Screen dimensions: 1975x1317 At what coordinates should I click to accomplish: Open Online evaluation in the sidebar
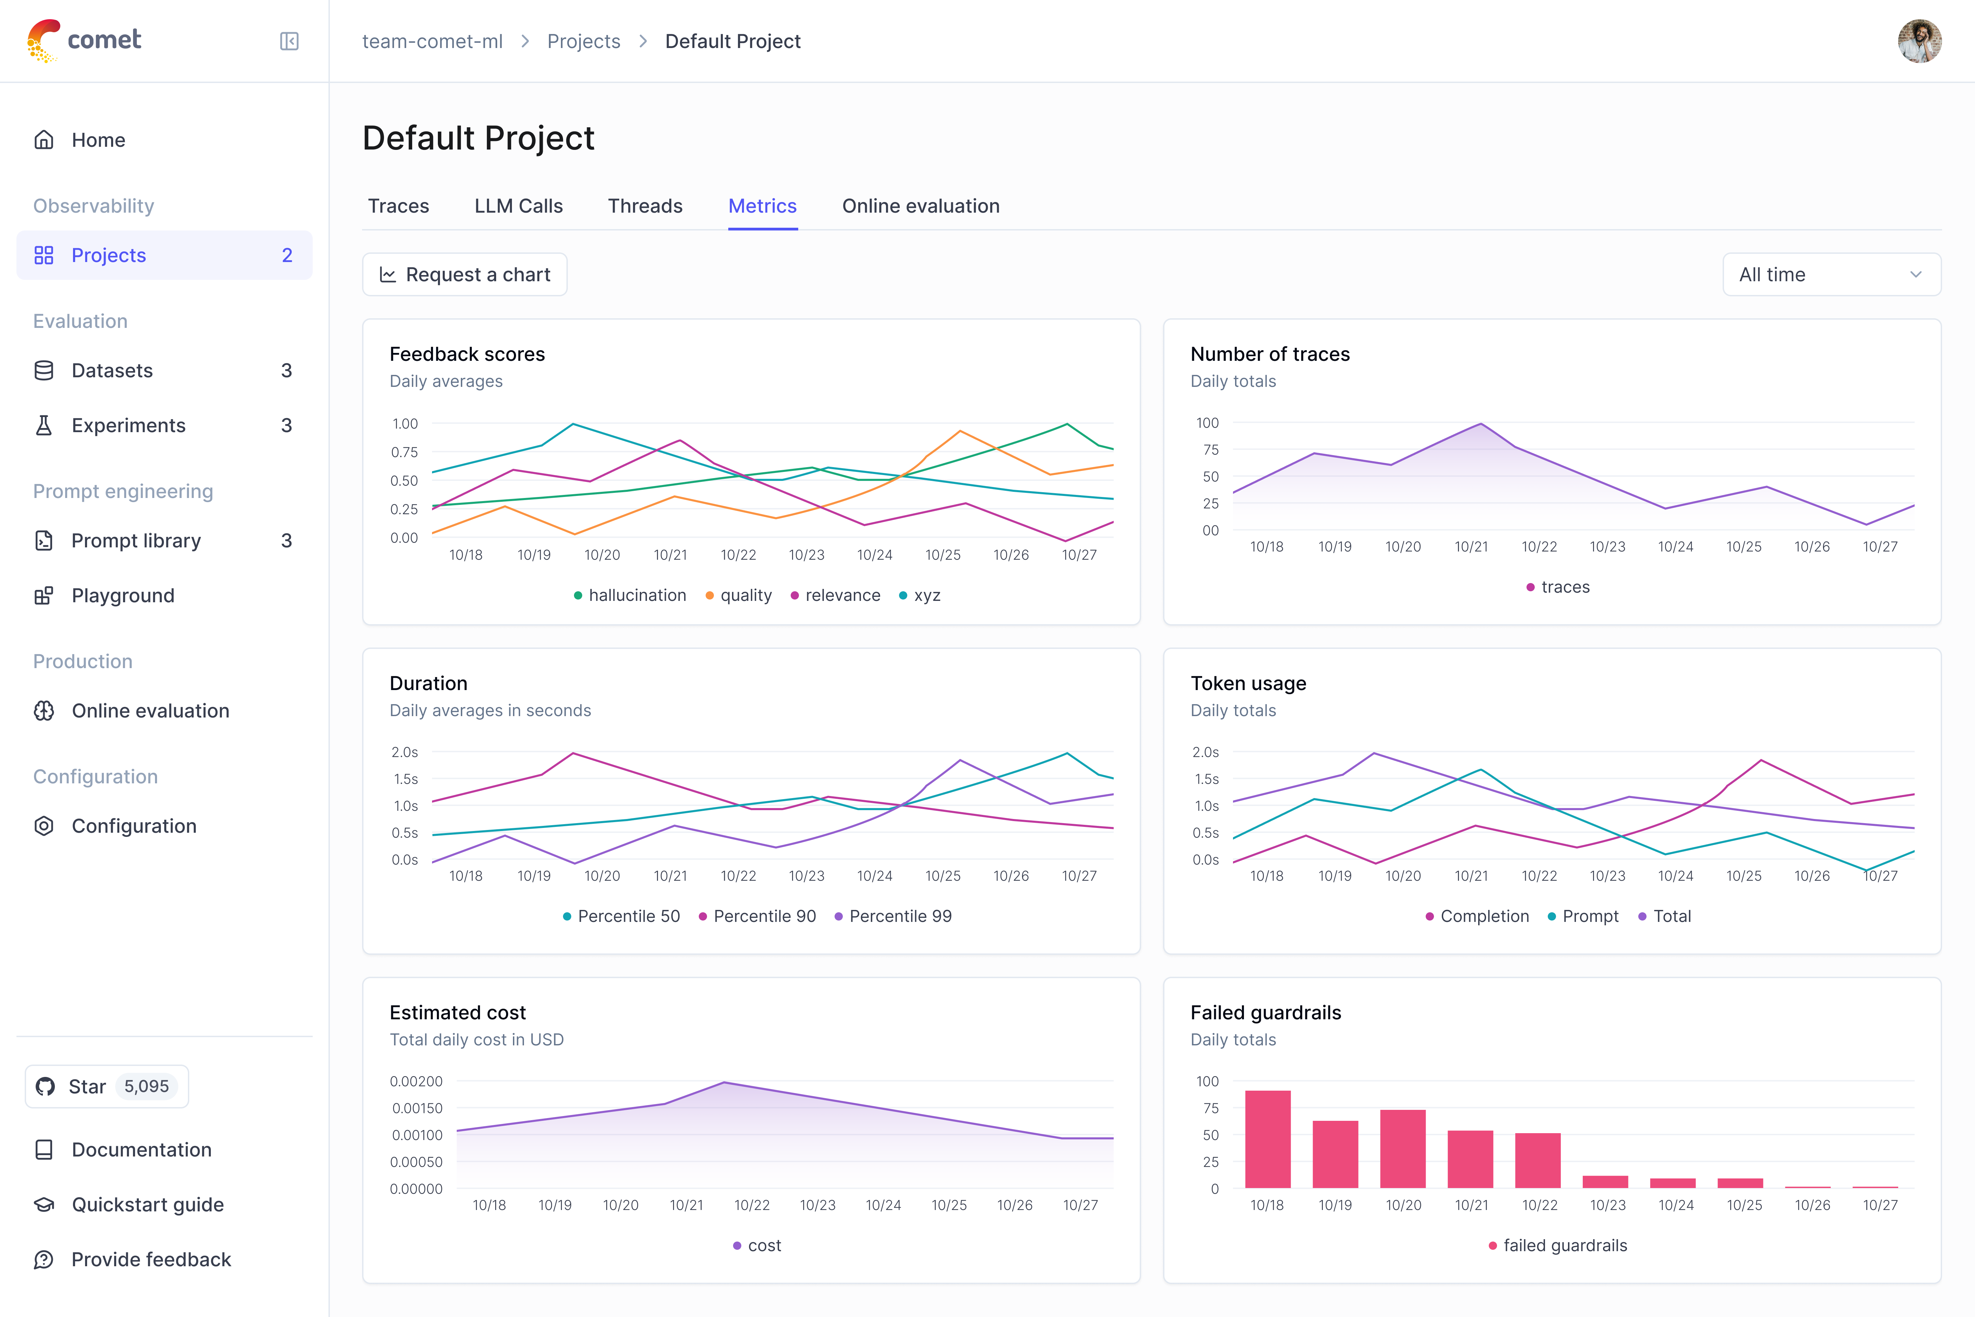coord(165,711)
